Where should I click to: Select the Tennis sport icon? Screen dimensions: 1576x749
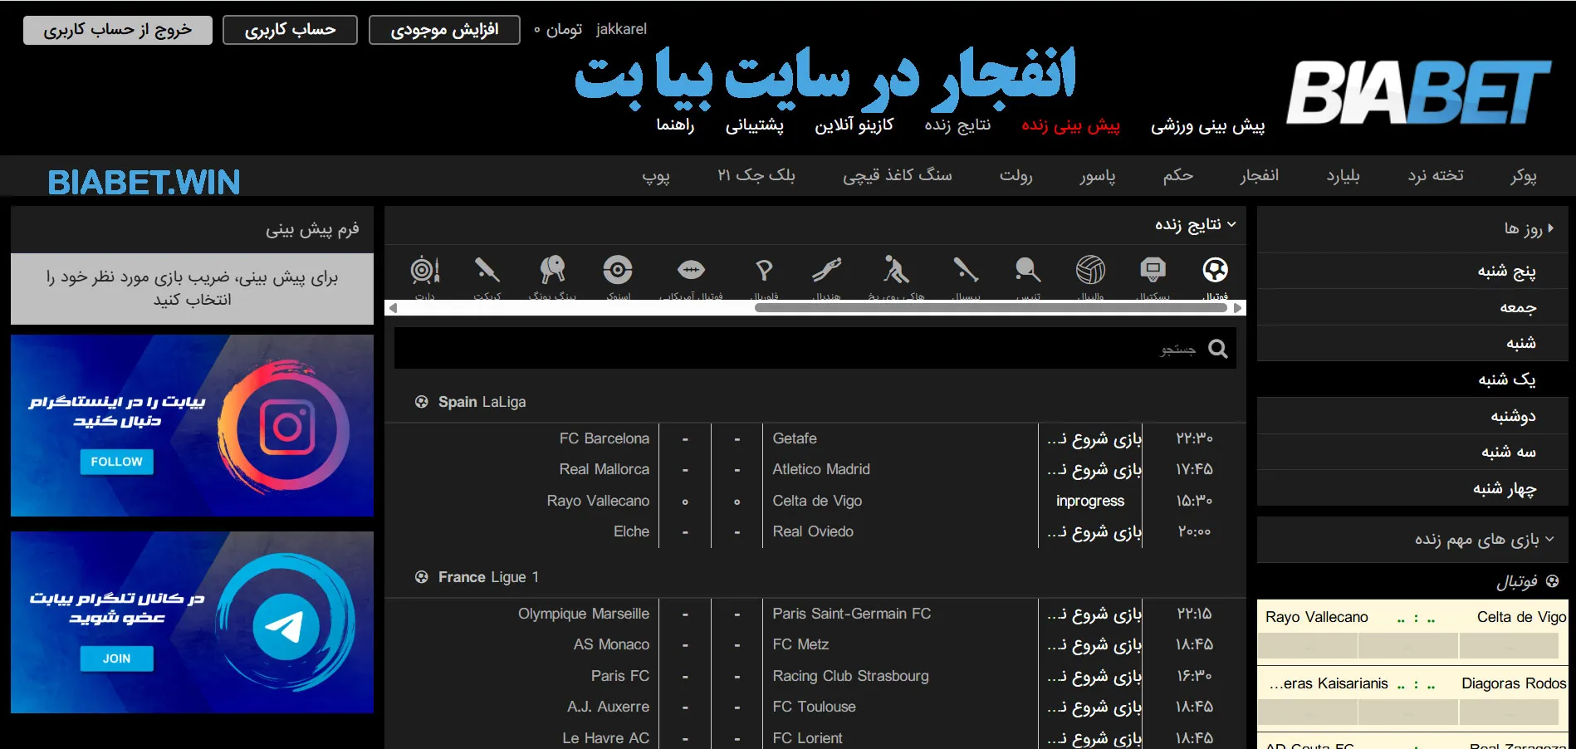click(x=1027, y=270)
